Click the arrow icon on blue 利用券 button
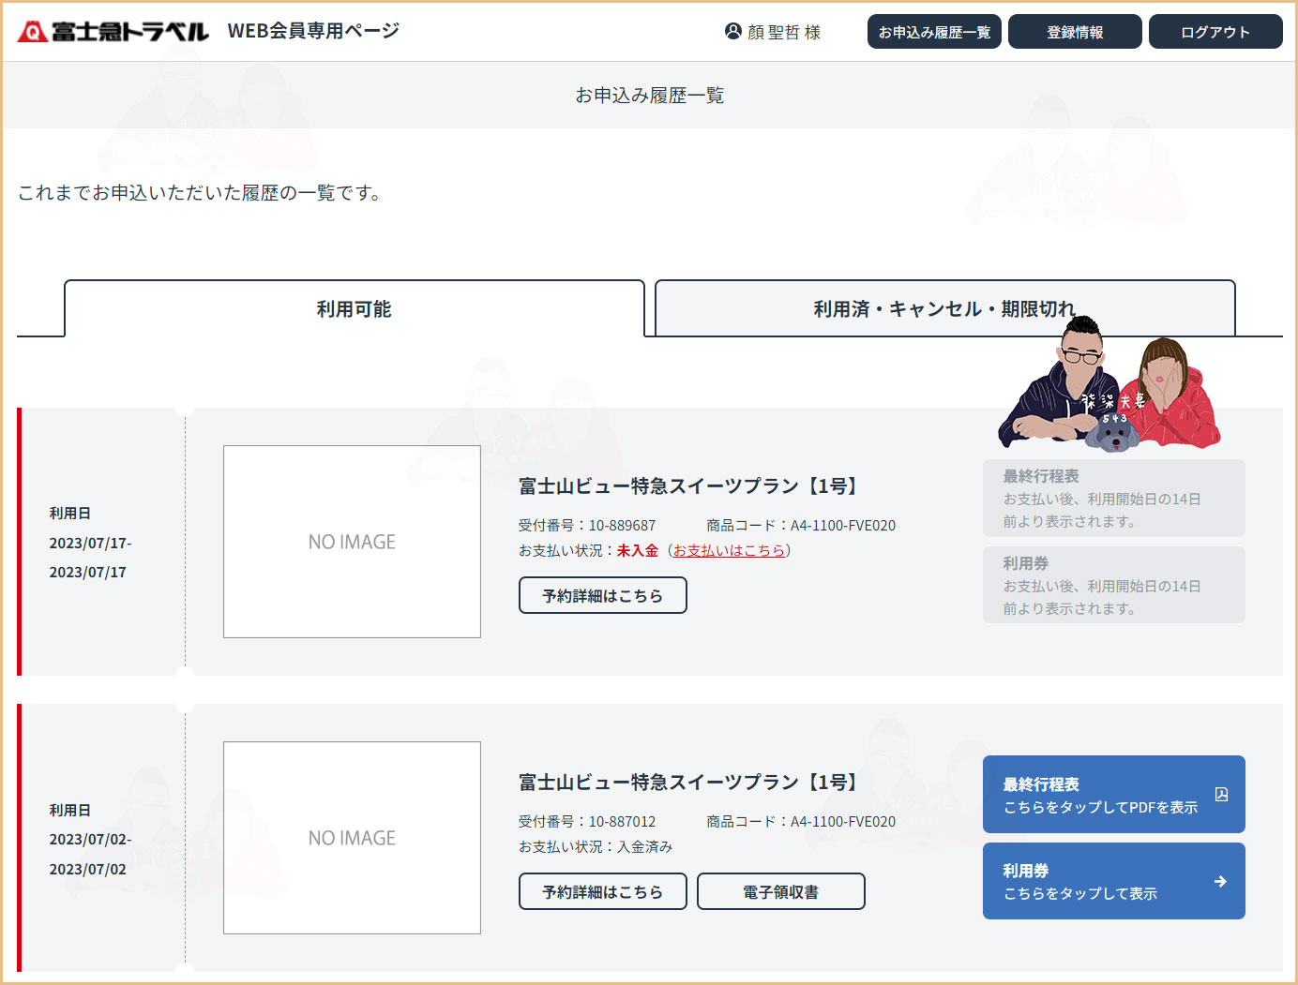The height and width of the screenshot is (985, 1298). point(1220,882)
